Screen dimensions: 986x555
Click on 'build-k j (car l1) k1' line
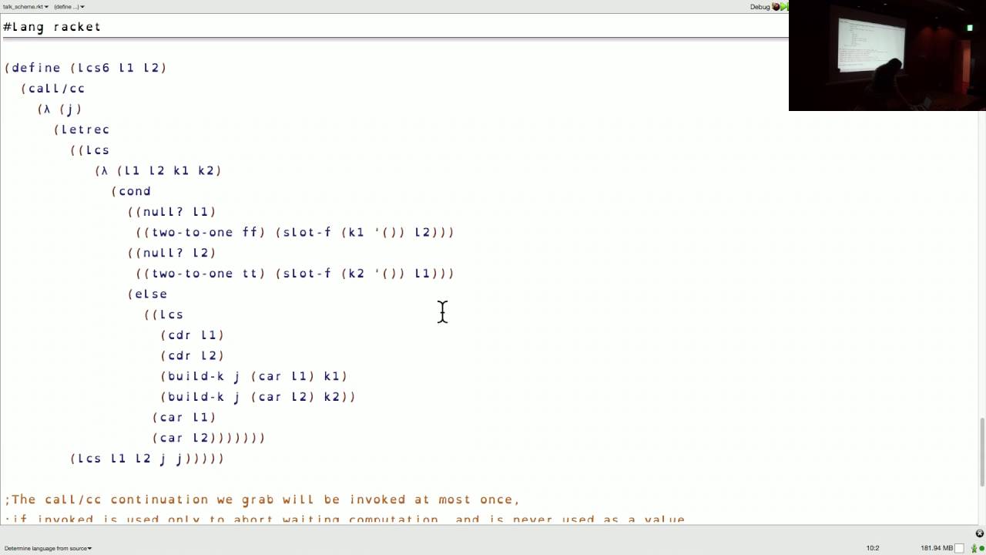pyautogui.click(x=254, y=376)
